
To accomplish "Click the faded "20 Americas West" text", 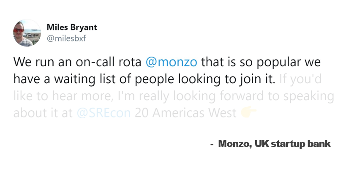I will (x=186, y=114).
